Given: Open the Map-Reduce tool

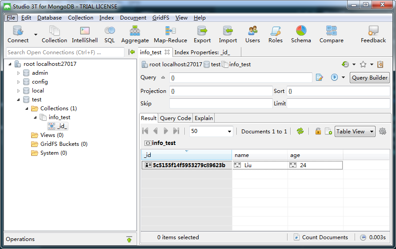Looking at the screenshot, I should [171, 34].
